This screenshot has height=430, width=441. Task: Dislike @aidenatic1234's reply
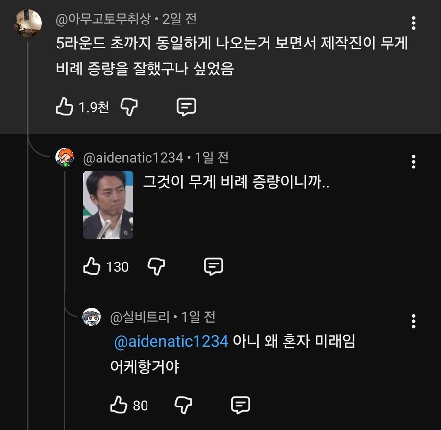(x=157, y=267)
